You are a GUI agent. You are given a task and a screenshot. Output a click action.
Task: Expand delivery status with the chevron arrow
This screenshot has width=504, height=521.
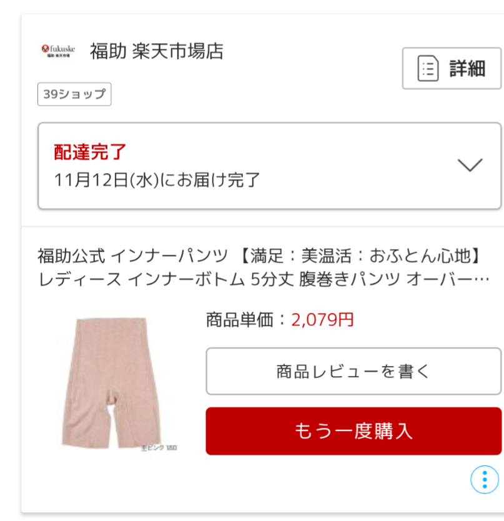(470, 165)
